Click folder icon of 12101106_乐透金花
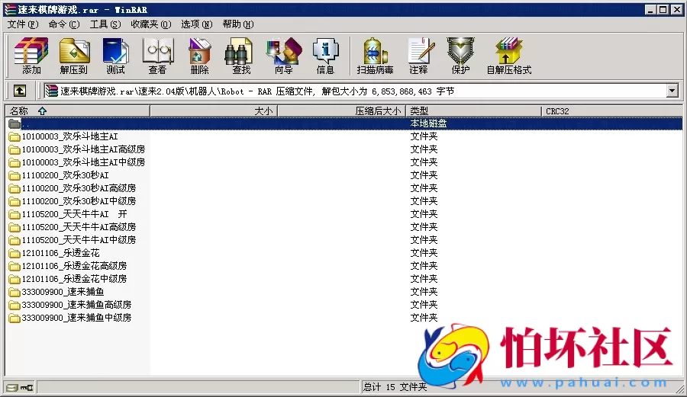The image size is (687, 397). pos(15,253)
